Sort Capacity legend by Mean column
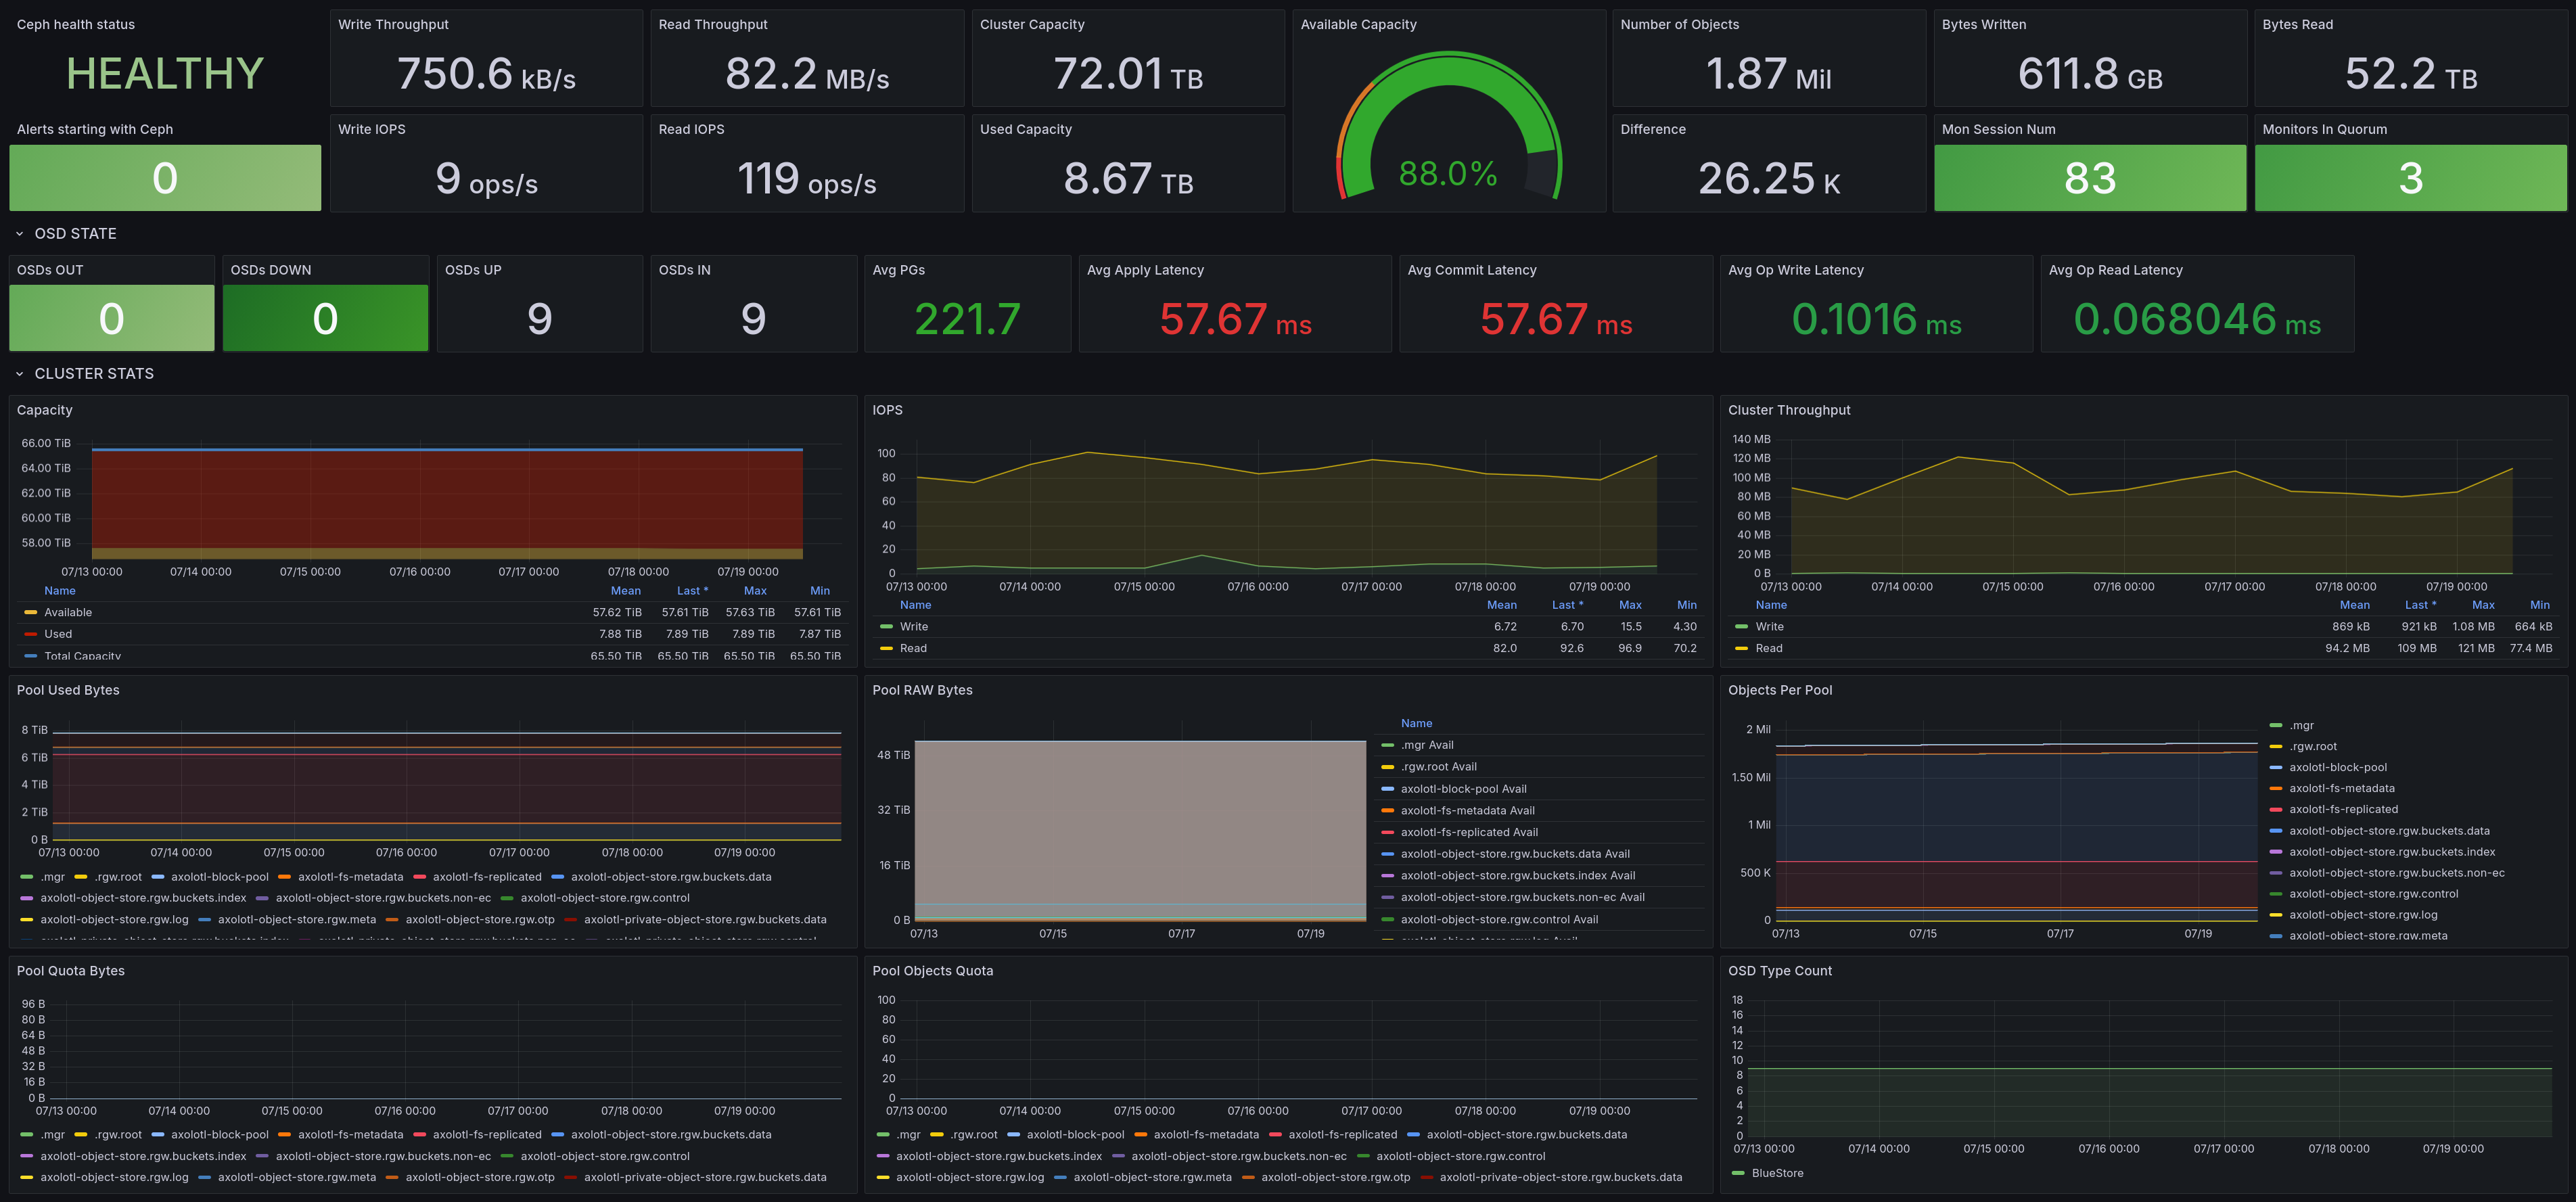Image resolution: width=2576 pixels, height=1202 pixels. (x=626, y=591)
